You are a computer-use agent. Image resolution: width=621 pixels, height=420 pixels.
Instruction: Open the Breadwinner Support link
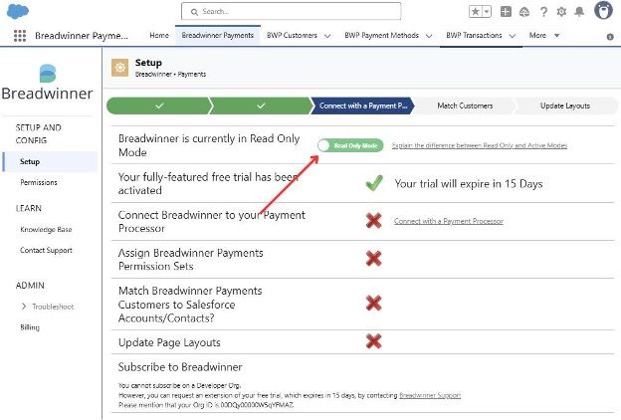tap(430, 395)
